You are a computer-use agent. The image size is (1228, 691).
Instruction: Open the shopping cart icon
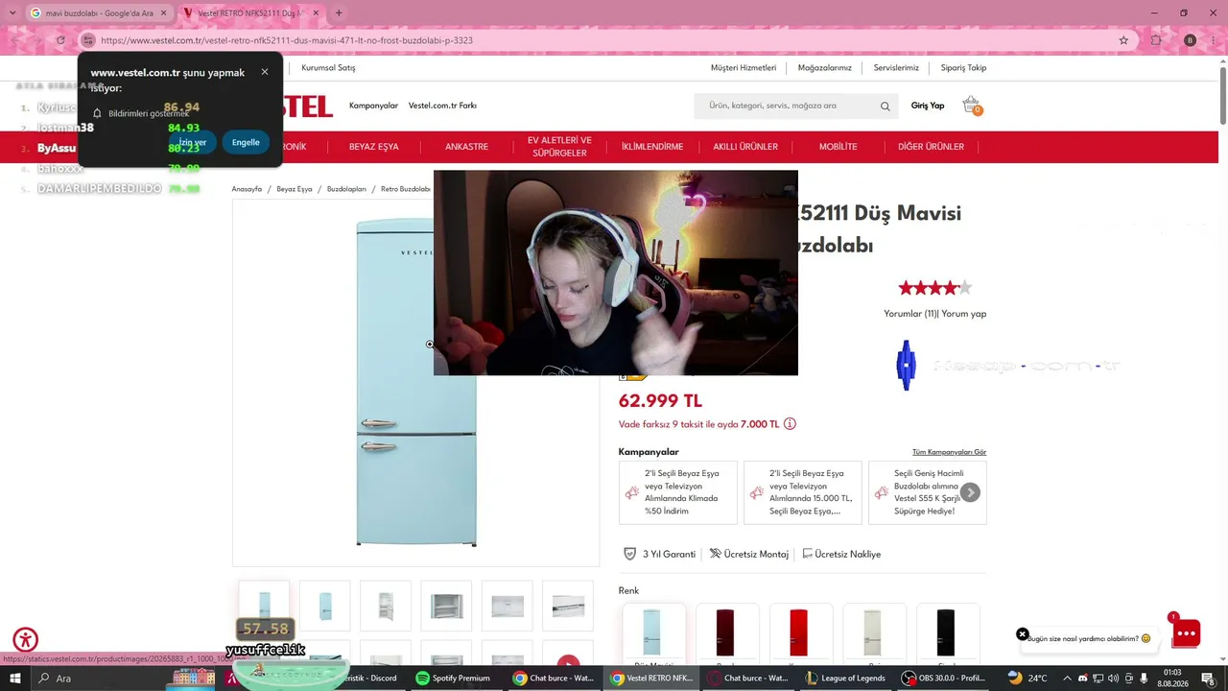pos(971,105)
